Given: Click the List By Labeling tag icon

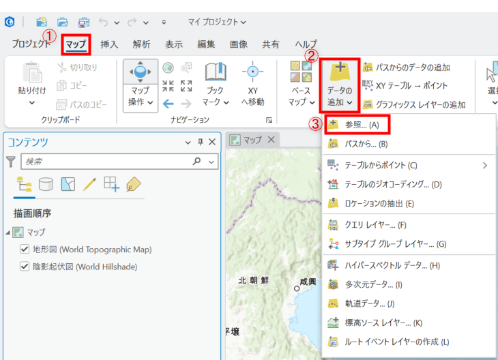Looking at the screenshot, I should coord(134,185).
